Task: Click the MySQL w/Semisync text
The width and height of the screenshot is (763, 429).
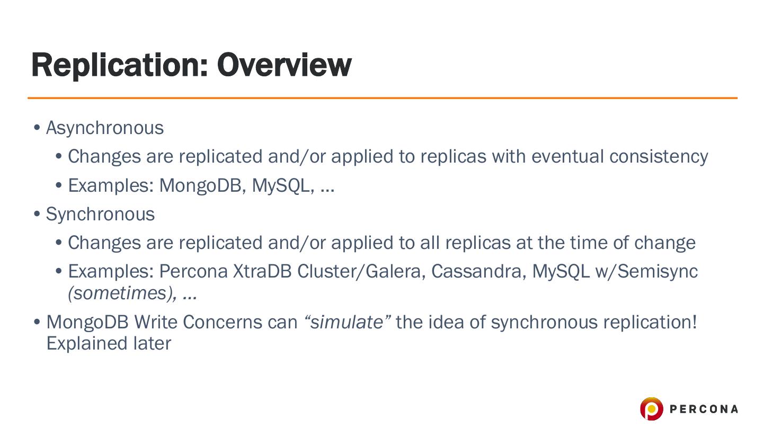Action: (615, 271)
